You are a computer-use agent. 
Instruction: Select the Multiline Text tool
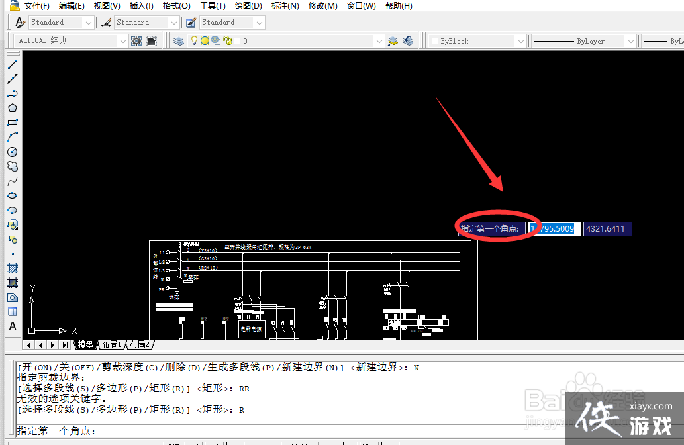(12, 325)
